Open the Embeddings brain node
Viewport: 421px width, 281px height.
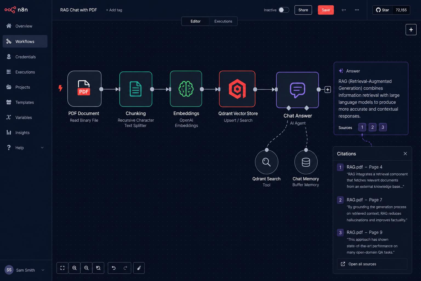186,89
